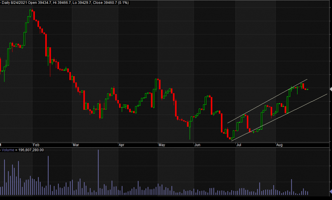Click the lowest red candle at late-June bottom

pyautogui.click(x=230, y=138)
